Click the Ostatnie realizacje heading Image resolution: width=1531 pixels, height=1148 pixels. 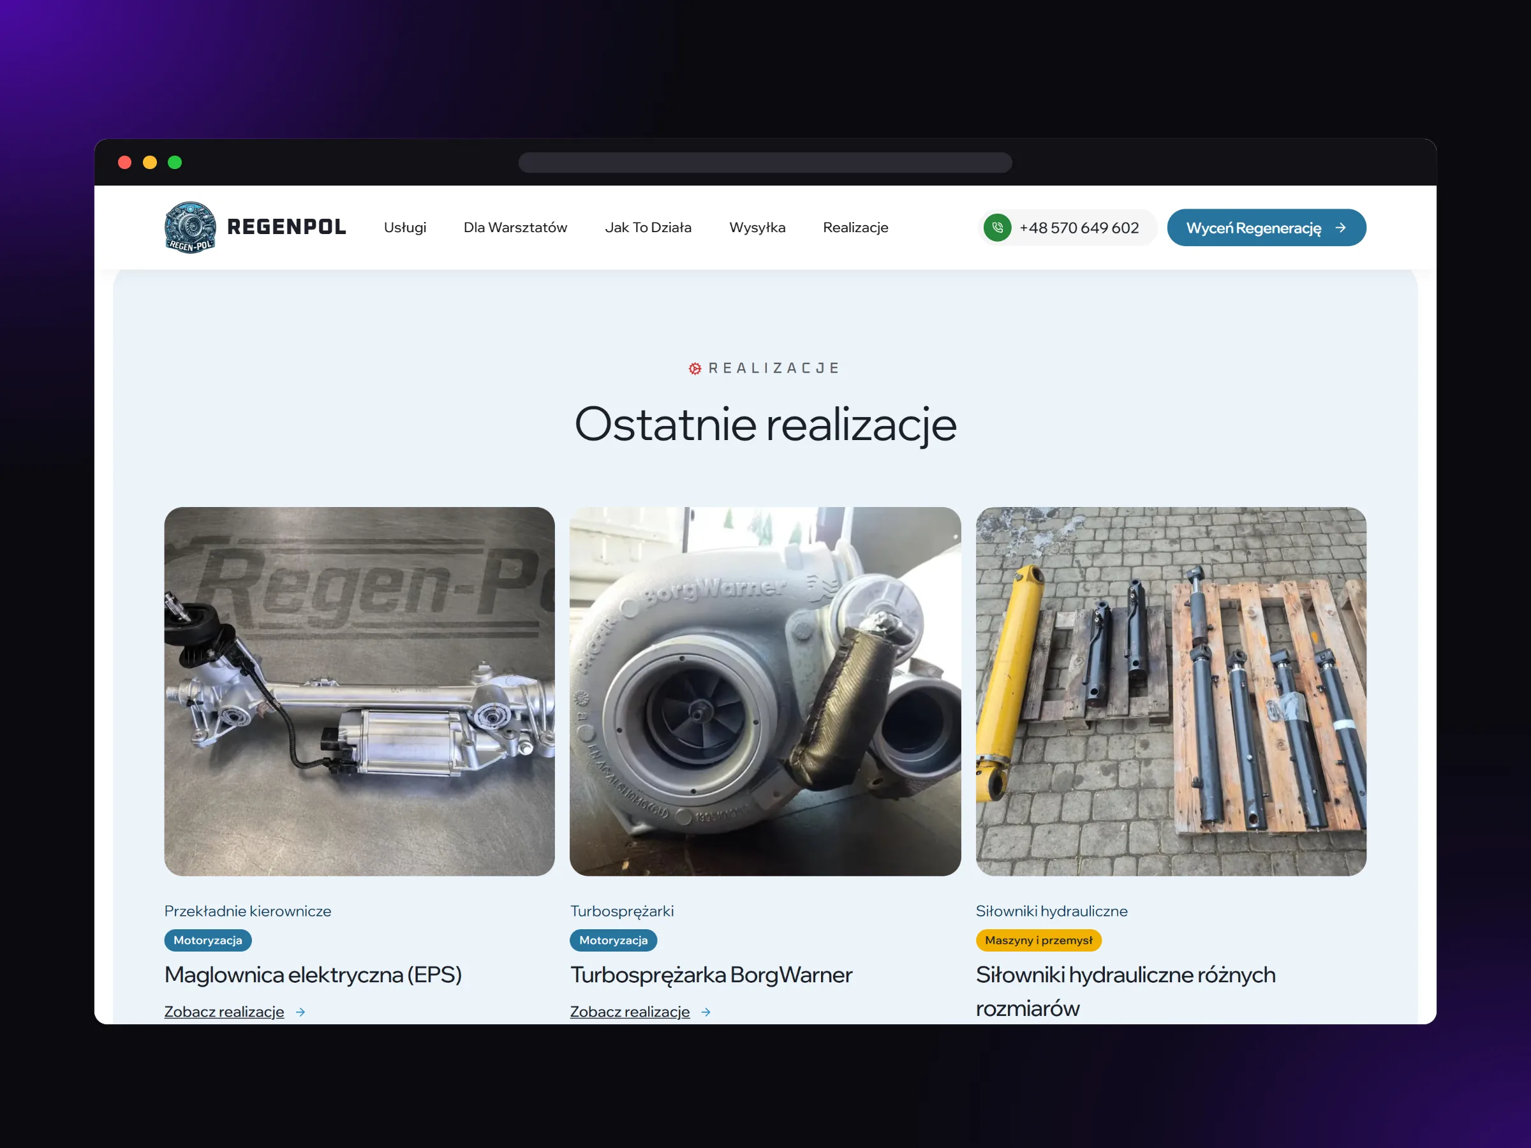click(765, 424)
